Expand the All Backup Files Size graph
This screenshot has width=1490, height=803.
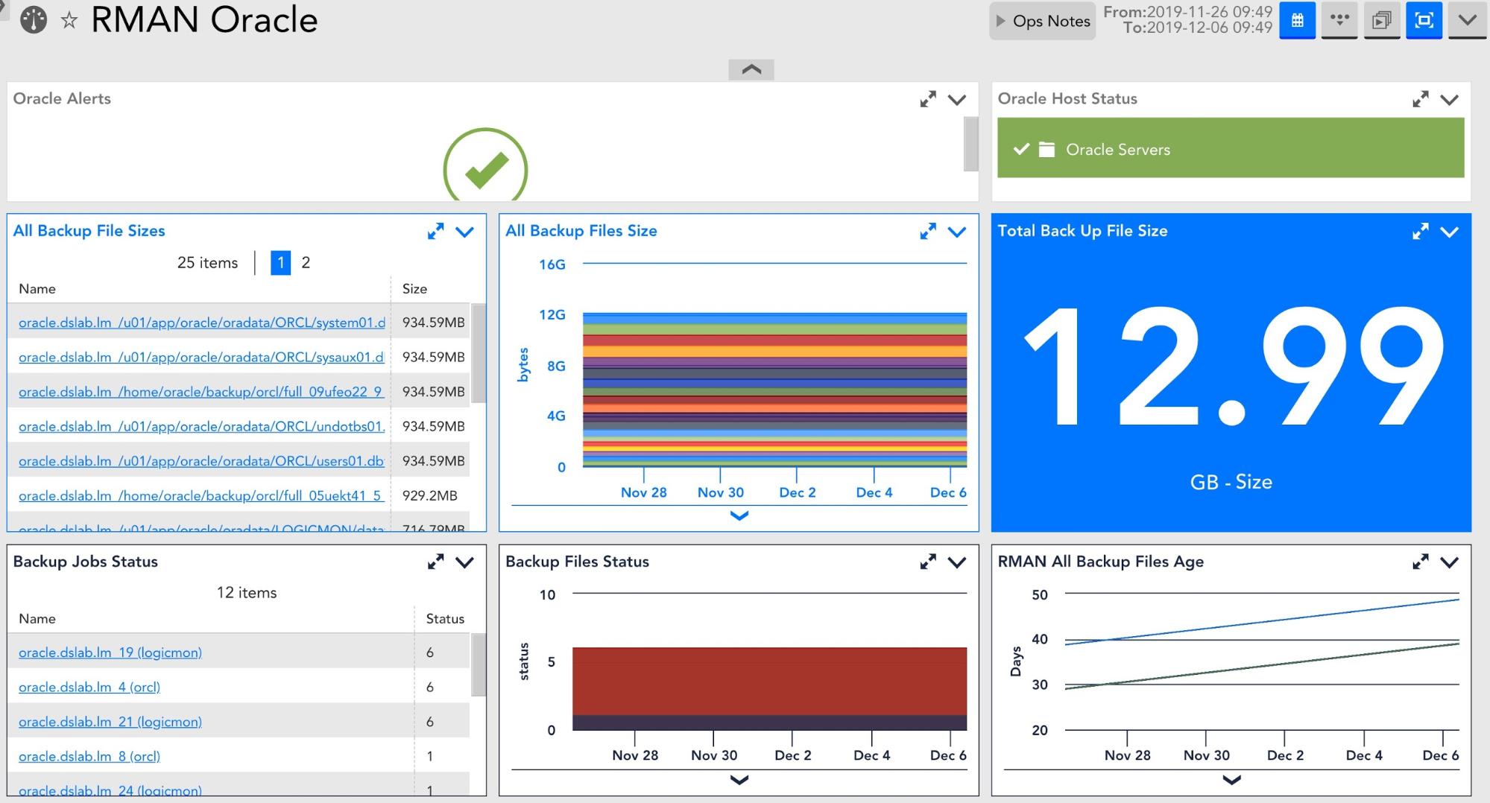coord(928,232)
